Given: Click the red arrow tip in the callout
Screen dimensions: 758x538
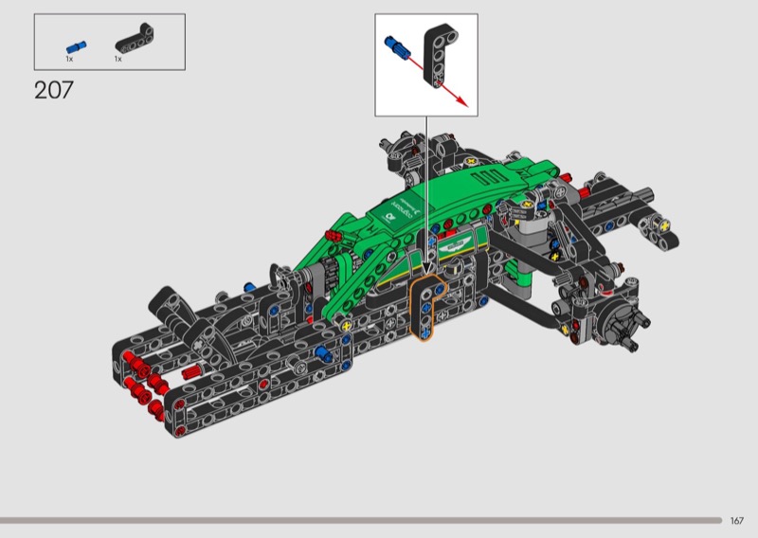Looking at the screenshot, I should 462,102.
